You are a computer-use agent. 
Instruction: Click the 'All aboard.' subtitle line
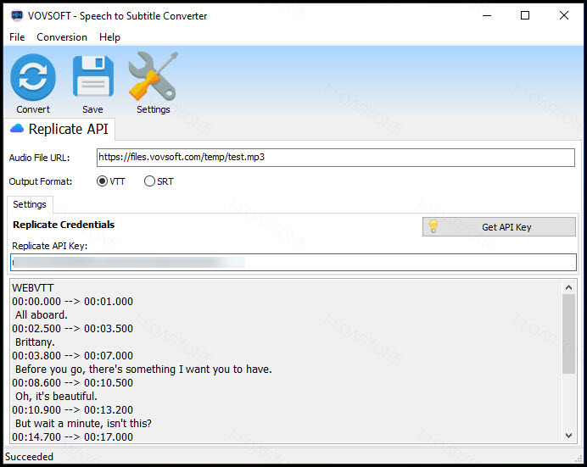[42, 315]
